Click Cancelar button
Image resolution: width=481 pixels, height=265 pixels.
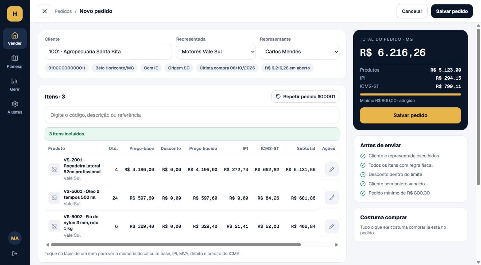click(412, 11)
